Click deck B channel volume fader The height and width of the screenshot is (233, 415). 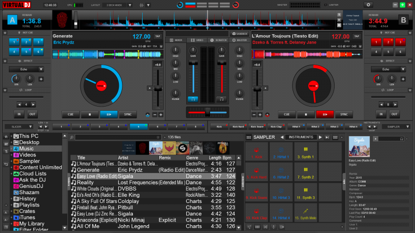click(222, 63)
